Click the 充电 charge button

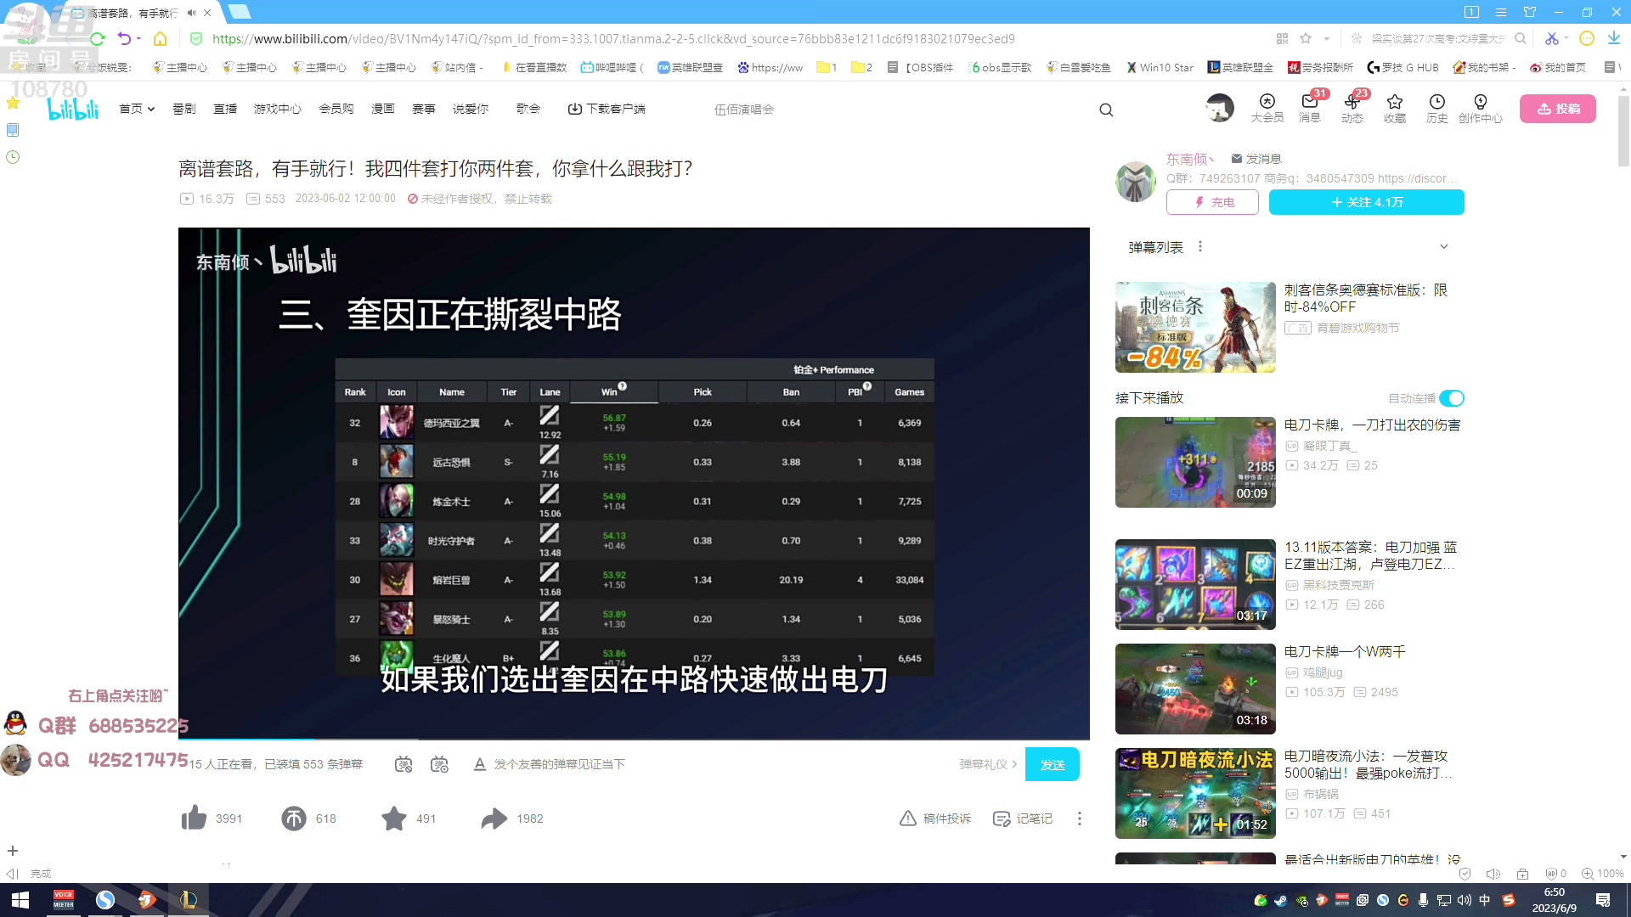pos(1212,202)
